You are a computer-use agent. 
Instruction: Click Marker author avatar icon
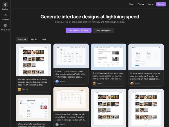pos(57,81)
